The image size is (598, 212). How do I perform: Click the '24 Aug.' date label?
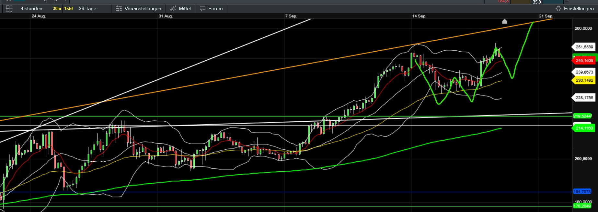(39, 16)
